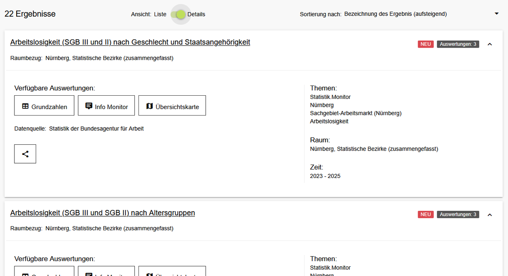This screenshot has width=508, height=276.
Task: Select the Details view label
Action: coord(196,14)
